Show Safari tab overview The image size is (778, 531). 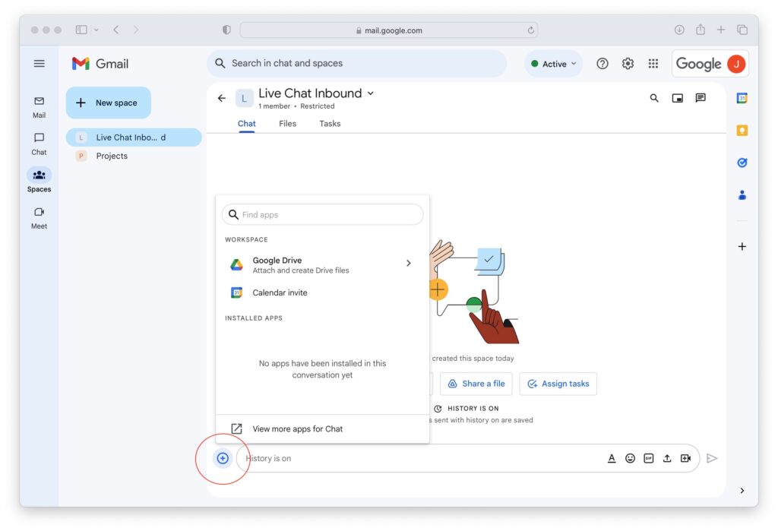pyautogui.click(x=742, y=30)
